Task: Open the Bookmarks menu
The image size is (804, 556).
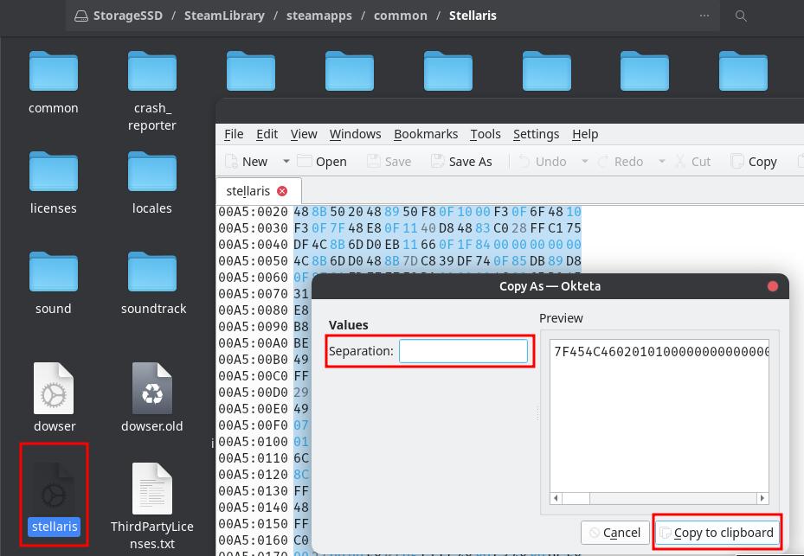Action: coord(426,134)
